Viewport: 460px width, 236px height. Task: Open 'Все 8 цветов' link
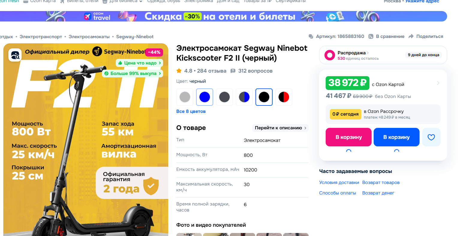pyautogui.click(x=191, y=111)
